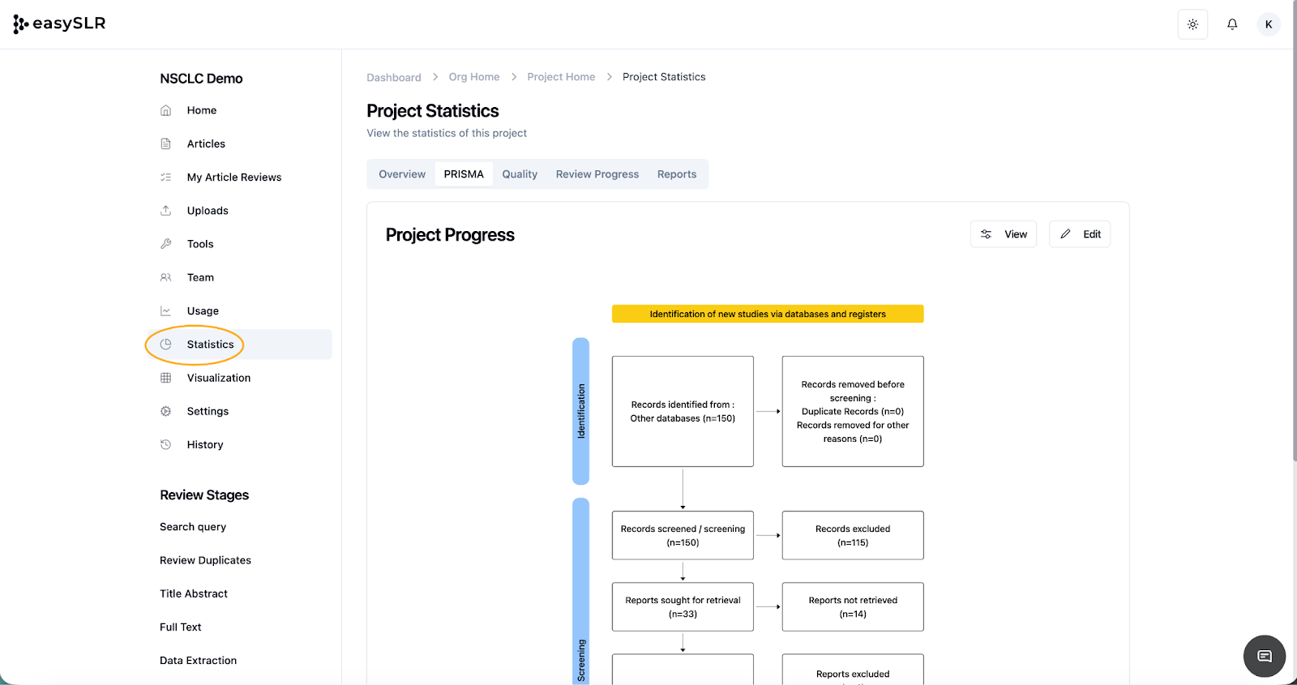Open the notifications bell
1297x685 pixels.
tap(1232, 24)
